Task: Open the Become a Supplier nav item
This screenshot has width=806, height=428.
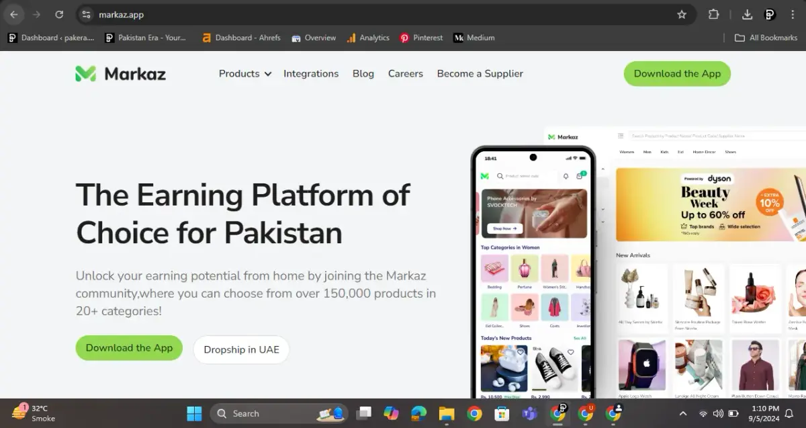Action: tap(480, 74)
